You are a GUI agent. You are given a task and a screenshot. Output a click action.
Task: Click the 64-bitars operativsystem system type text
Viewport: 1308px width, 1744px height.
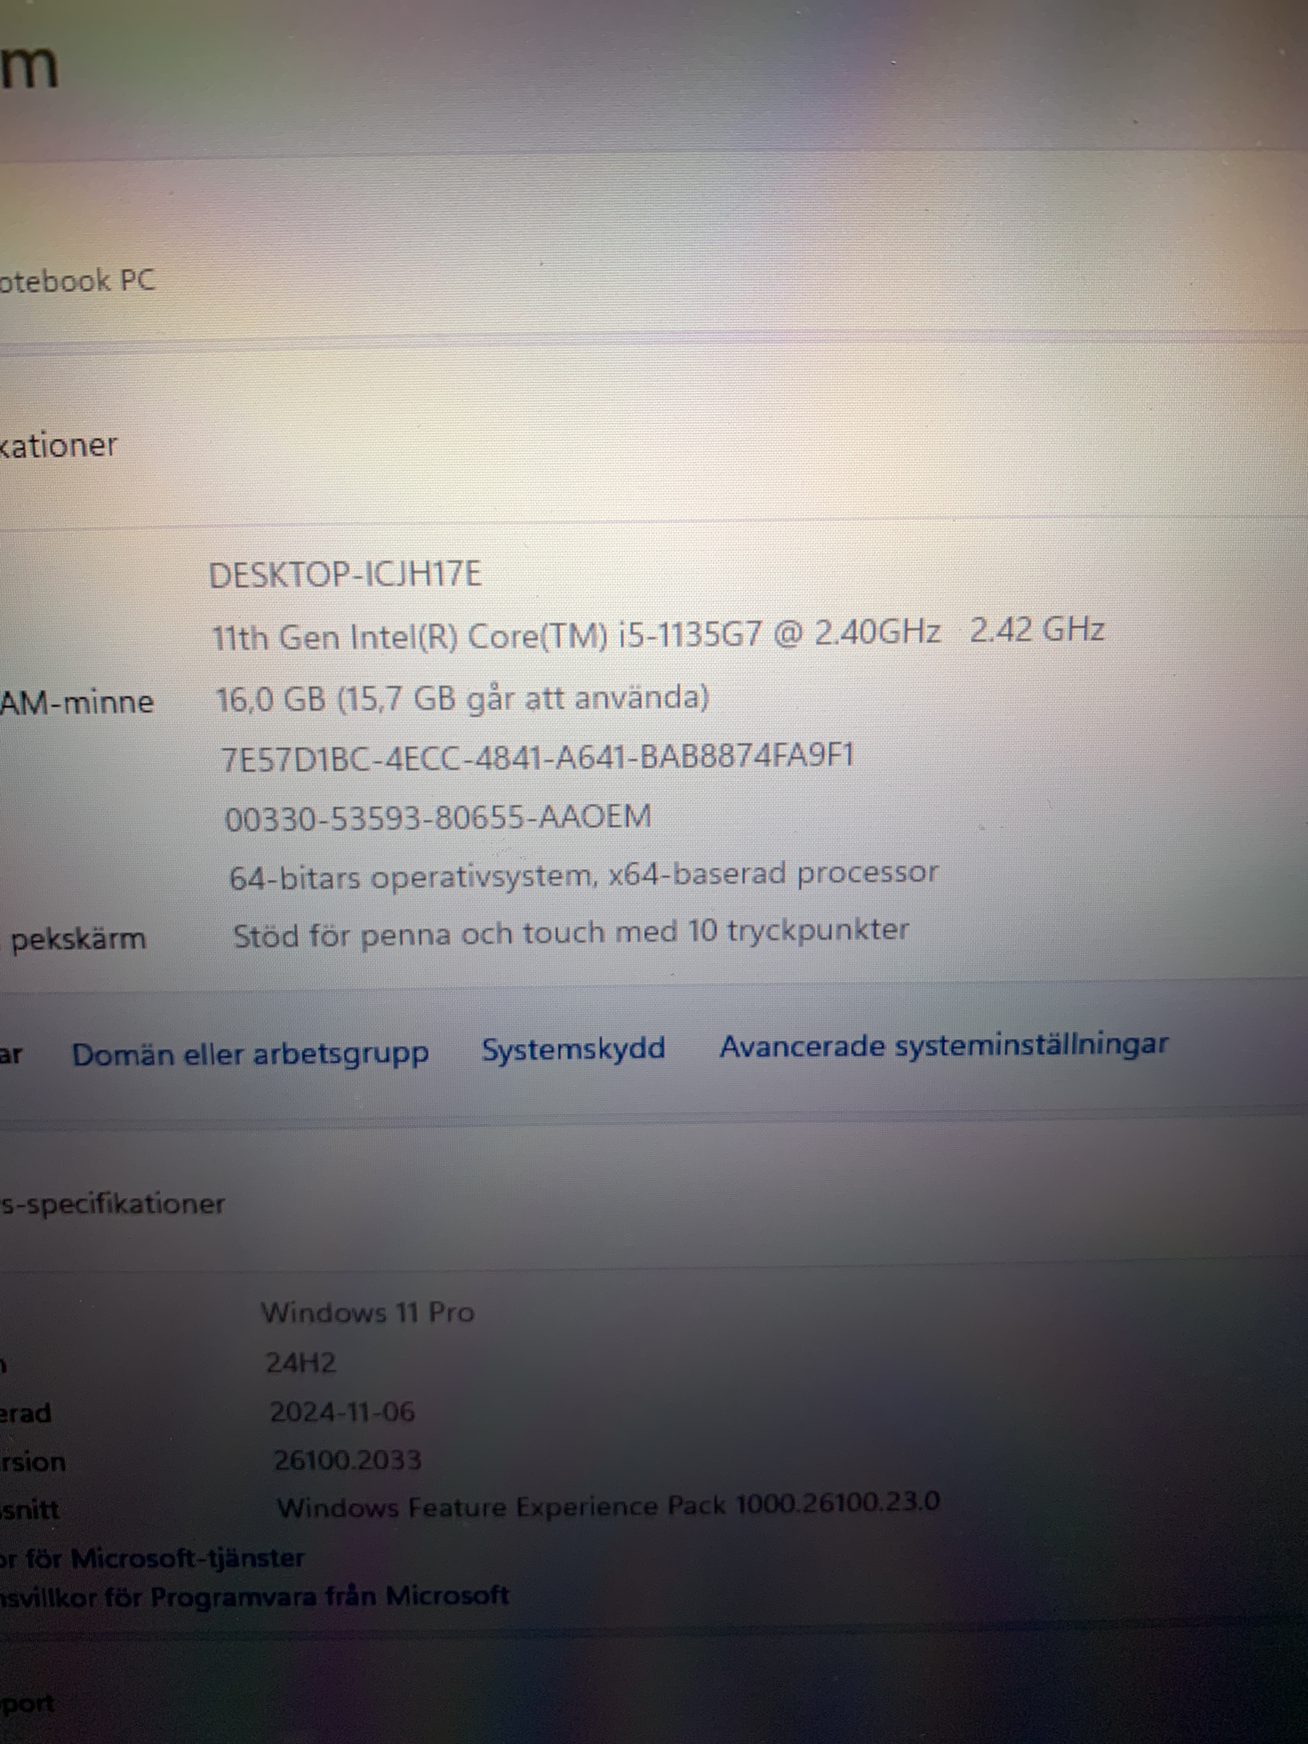[583, 875]
